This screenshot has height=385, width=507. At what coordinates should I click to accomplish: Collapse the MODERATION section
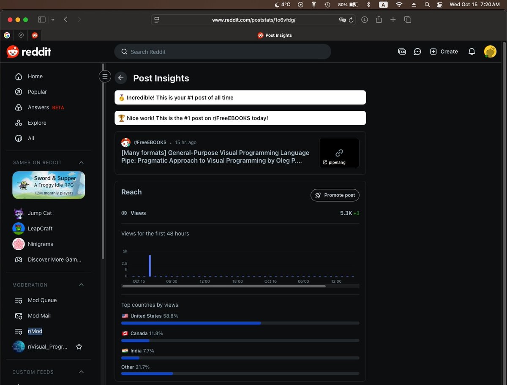point(81,284)
